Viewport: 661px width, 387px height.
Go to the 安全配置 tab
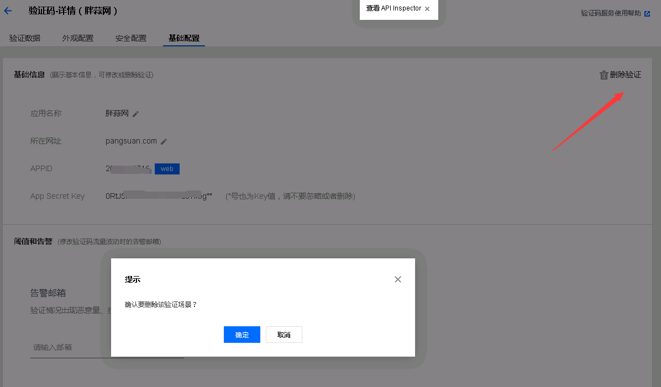131,39
